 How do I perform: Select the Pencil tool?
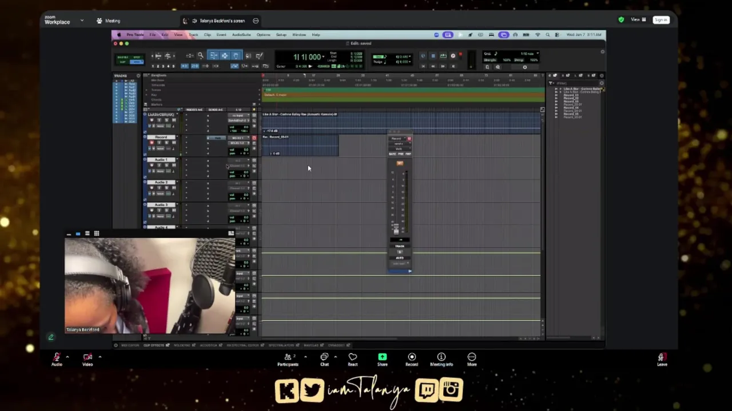pyautogui.click(x=259, y=55)
